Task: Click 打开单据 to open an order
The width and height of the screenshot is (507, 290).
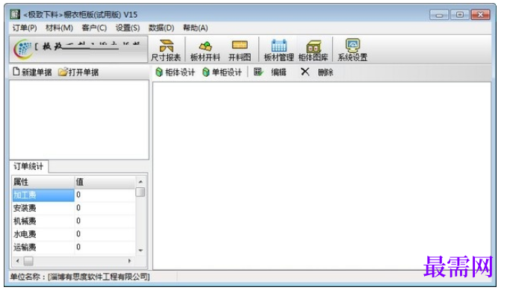Action: click(78, 72)
